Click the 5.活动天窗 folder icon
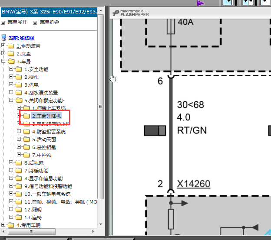 click(x=26, y=139)
